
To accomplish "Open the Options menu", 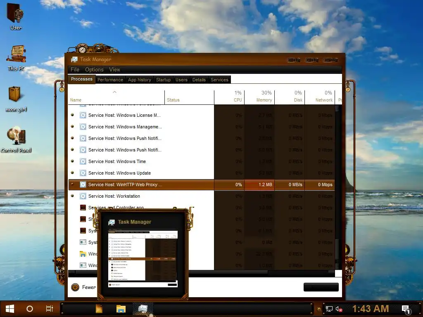I will coord(94,69).
